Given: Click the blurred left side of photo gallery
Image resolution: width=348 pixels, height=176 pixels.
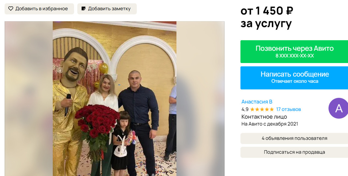Looking at the screenshot, I should point(29,99).
